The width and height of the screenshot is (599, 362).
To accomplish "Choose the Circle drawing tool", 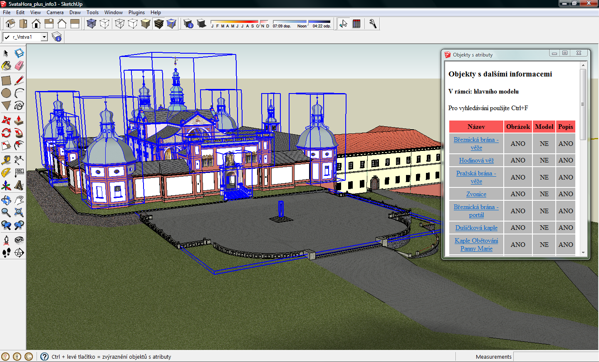I will tap(6, 93).
